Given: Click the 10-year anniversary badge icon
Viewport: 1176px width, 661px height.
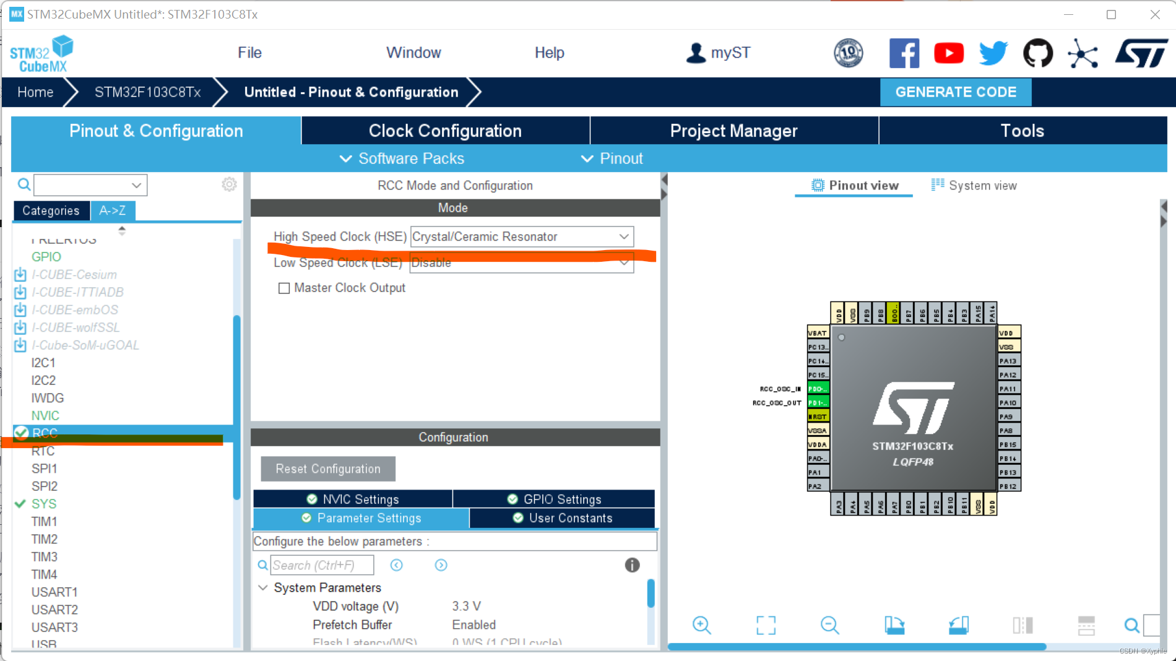Looking at the screenshot, I should click(849, 53).
